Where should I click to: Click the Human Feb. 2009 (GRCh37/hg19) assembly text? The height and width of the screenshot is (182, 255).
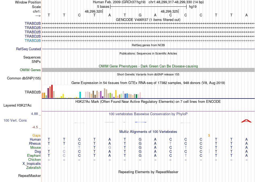coord(119,2)
